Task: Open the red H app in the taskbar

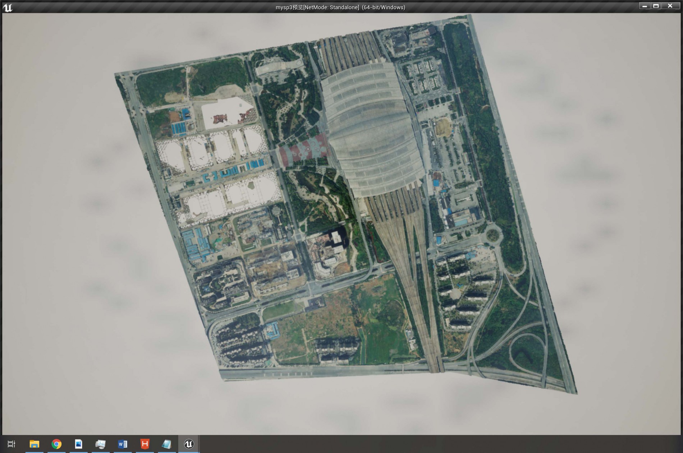Action: coord(145,444)
